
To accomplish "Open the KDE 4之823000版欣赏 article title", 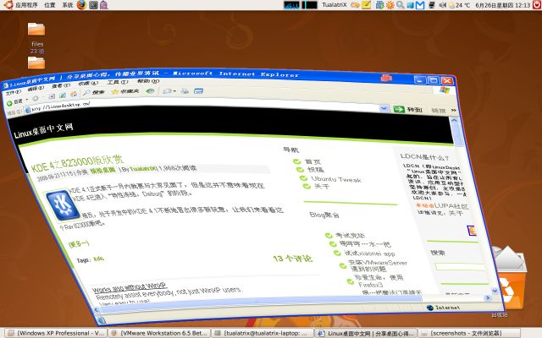I will click(x=77, y=163).
